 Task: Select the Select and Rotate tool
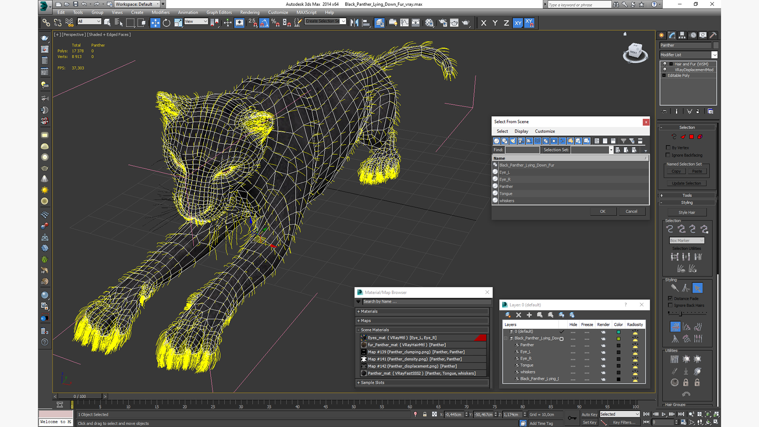click(166, 23)
